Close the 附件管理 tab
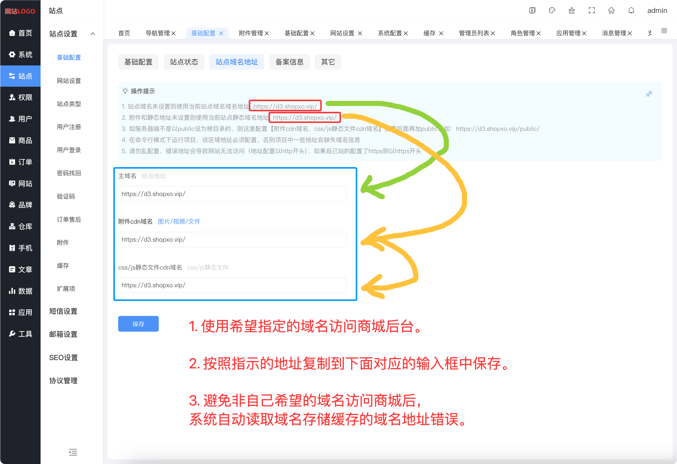 (x=266, y=33)
